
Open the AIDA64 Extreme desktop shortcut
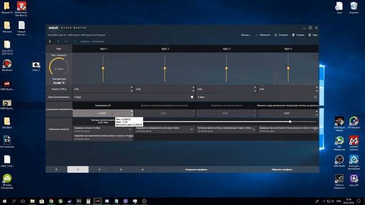(x=354, y=143)
